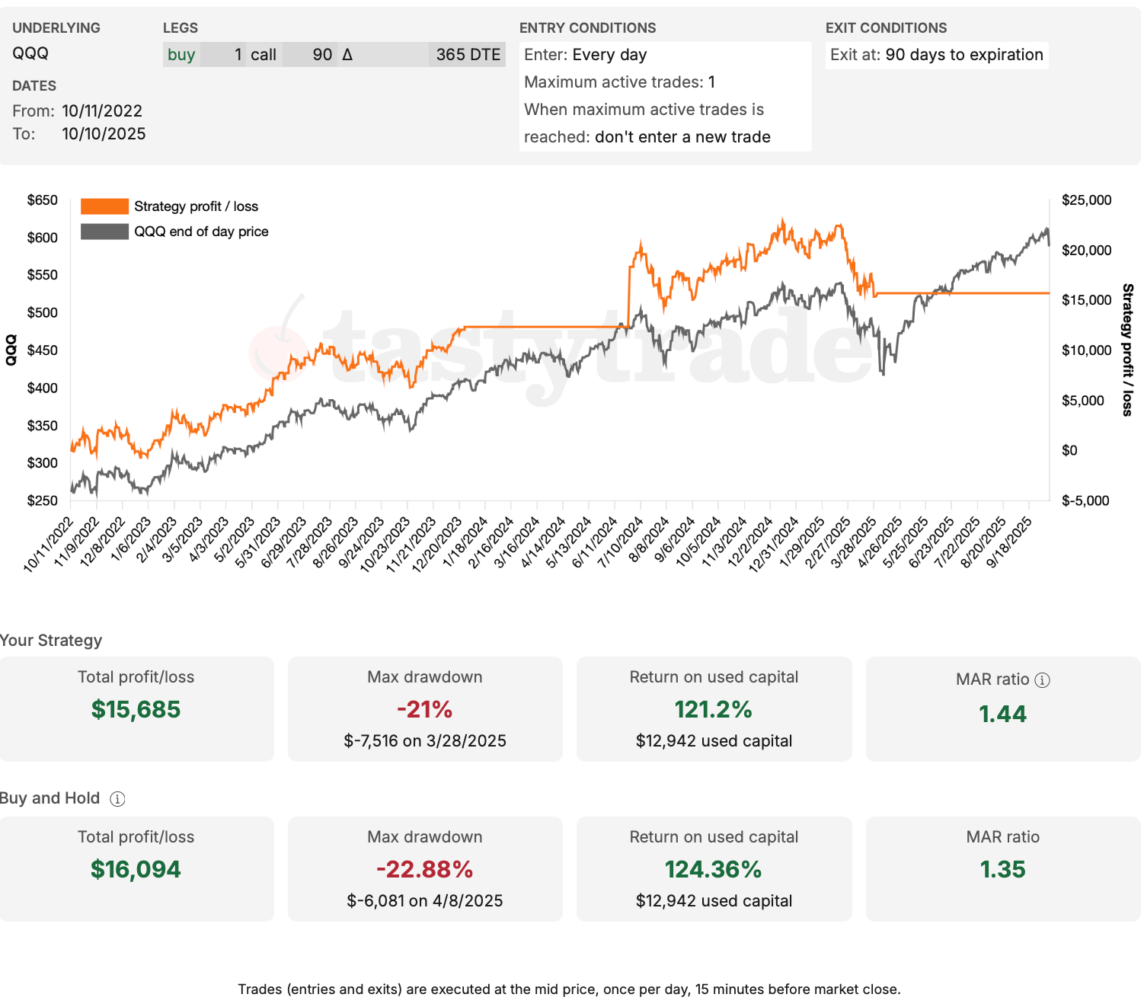1144x1007 pixels.
Task: Select the Buy and Hold section header
Action: point(49,798)
